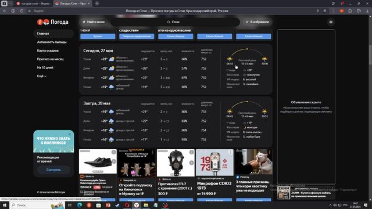Open weather settings gear icon

331,22
